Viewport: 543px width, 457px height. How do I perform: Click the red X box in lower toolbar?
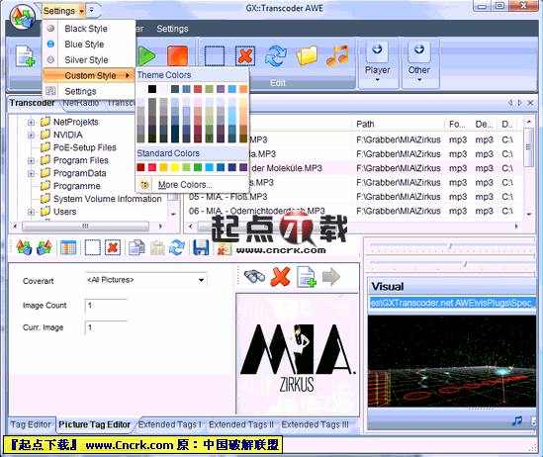tap(113, 247)
